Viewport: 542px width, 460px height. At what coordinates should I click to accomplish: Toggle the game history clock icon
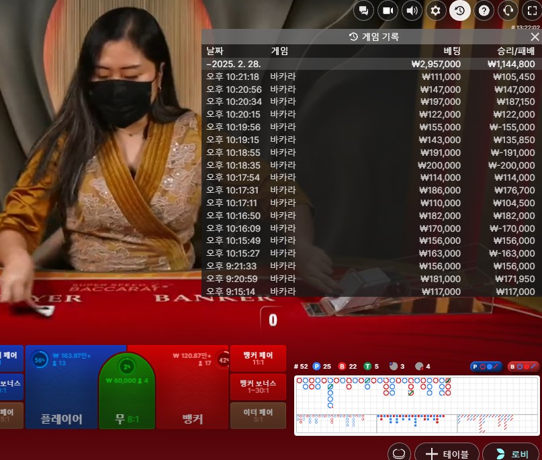[460, 10]
